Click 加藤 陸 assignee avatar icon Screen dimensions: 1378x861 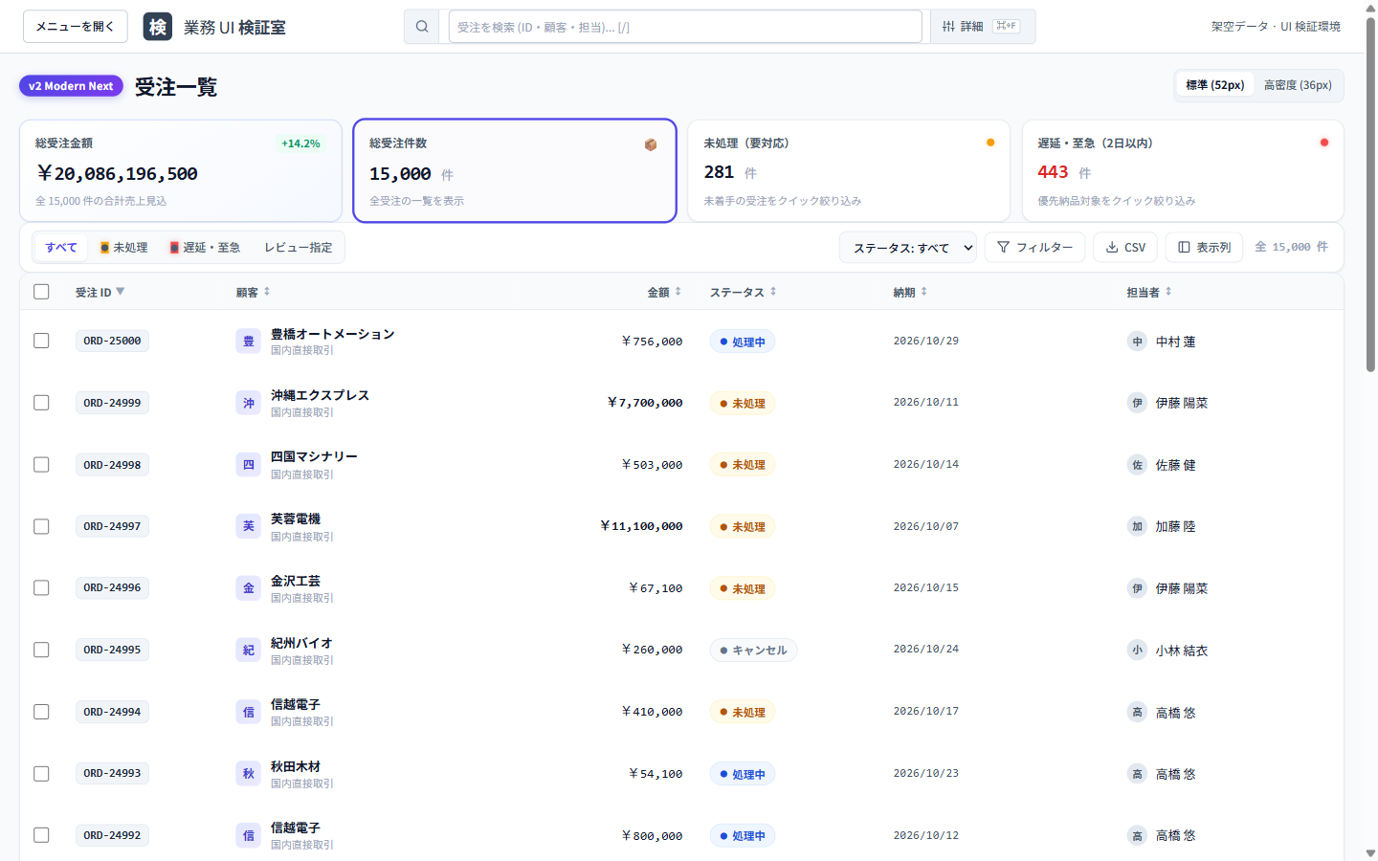[1137, 526]
